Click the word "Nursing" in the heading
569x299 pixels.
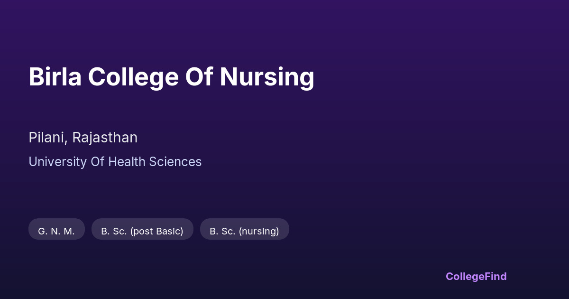click(266, 77)
